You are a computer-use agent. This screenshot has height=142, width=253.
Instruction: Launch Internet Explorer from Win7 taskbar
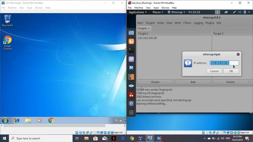17,120
